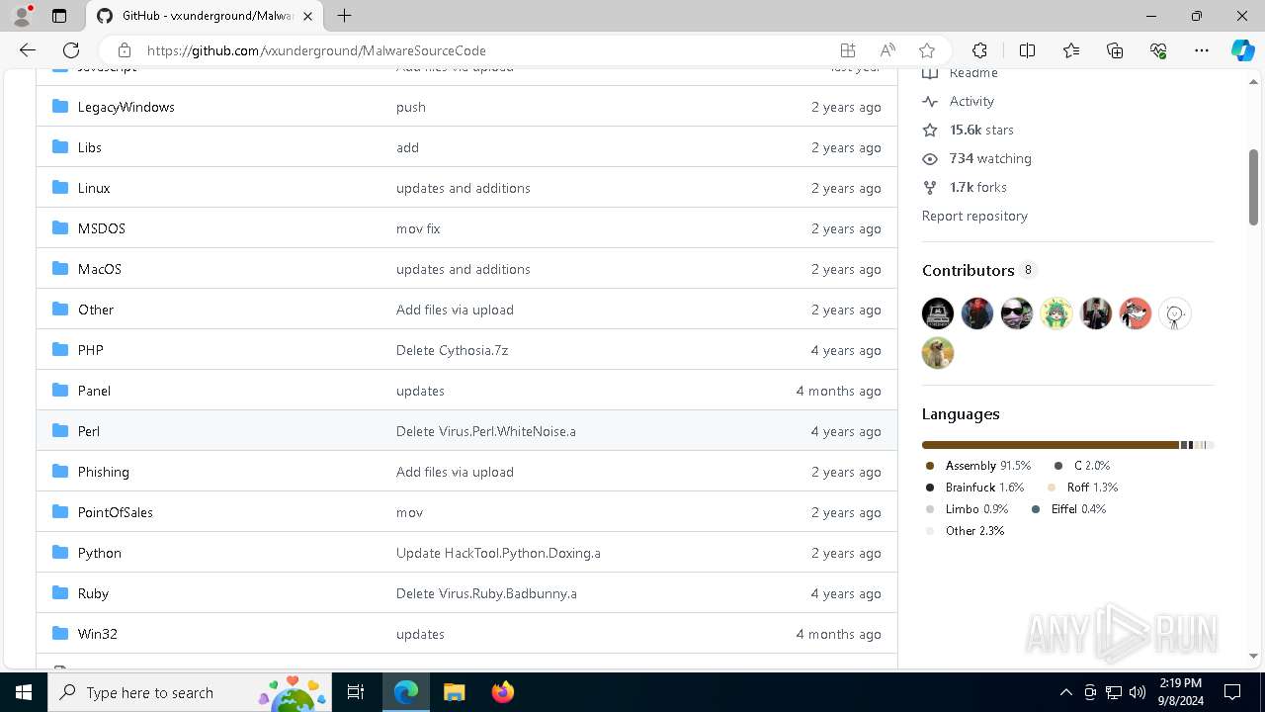Click the watching eye icon
Viewport: 1265px width, 712px height.
(x=930, y=158)
